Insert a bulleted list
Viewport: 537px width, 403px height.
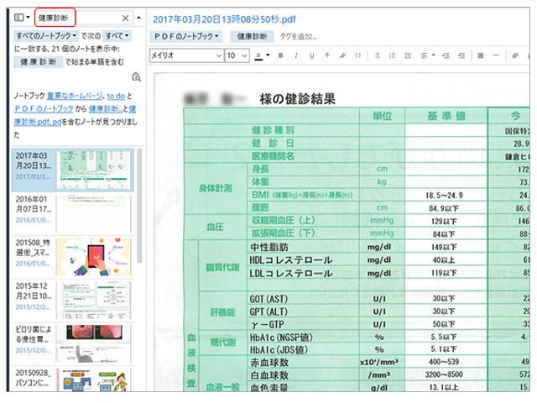click(377, 55)
